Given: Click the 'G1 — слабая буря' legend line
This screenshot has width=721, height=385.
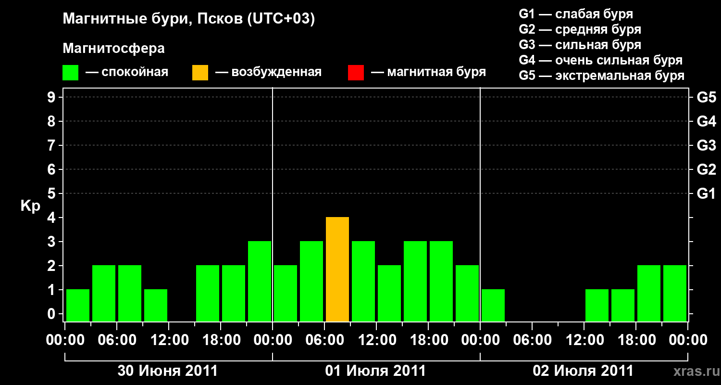Looking at the screenshot, I should [x=576, y=13].
